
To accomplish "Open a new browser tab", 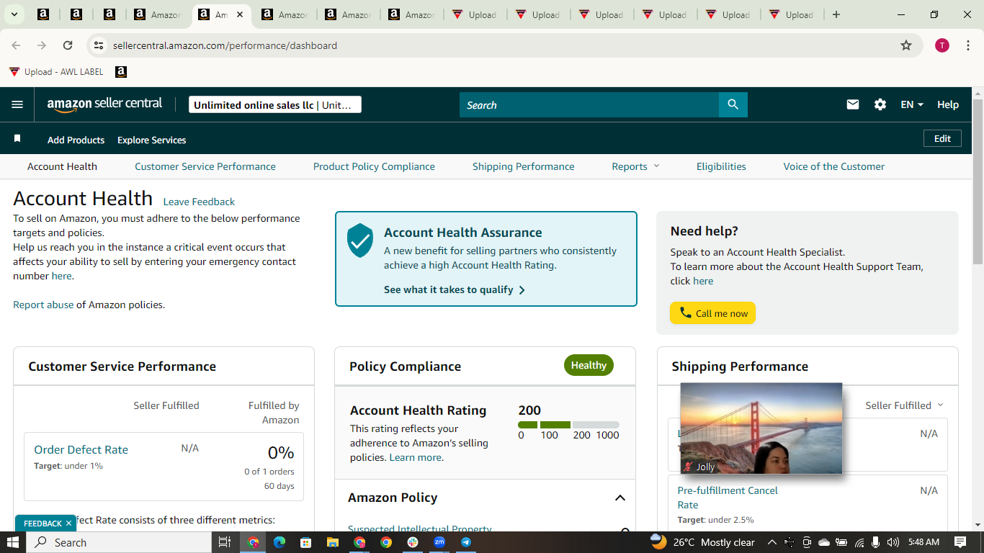I will tap(836, 14).
